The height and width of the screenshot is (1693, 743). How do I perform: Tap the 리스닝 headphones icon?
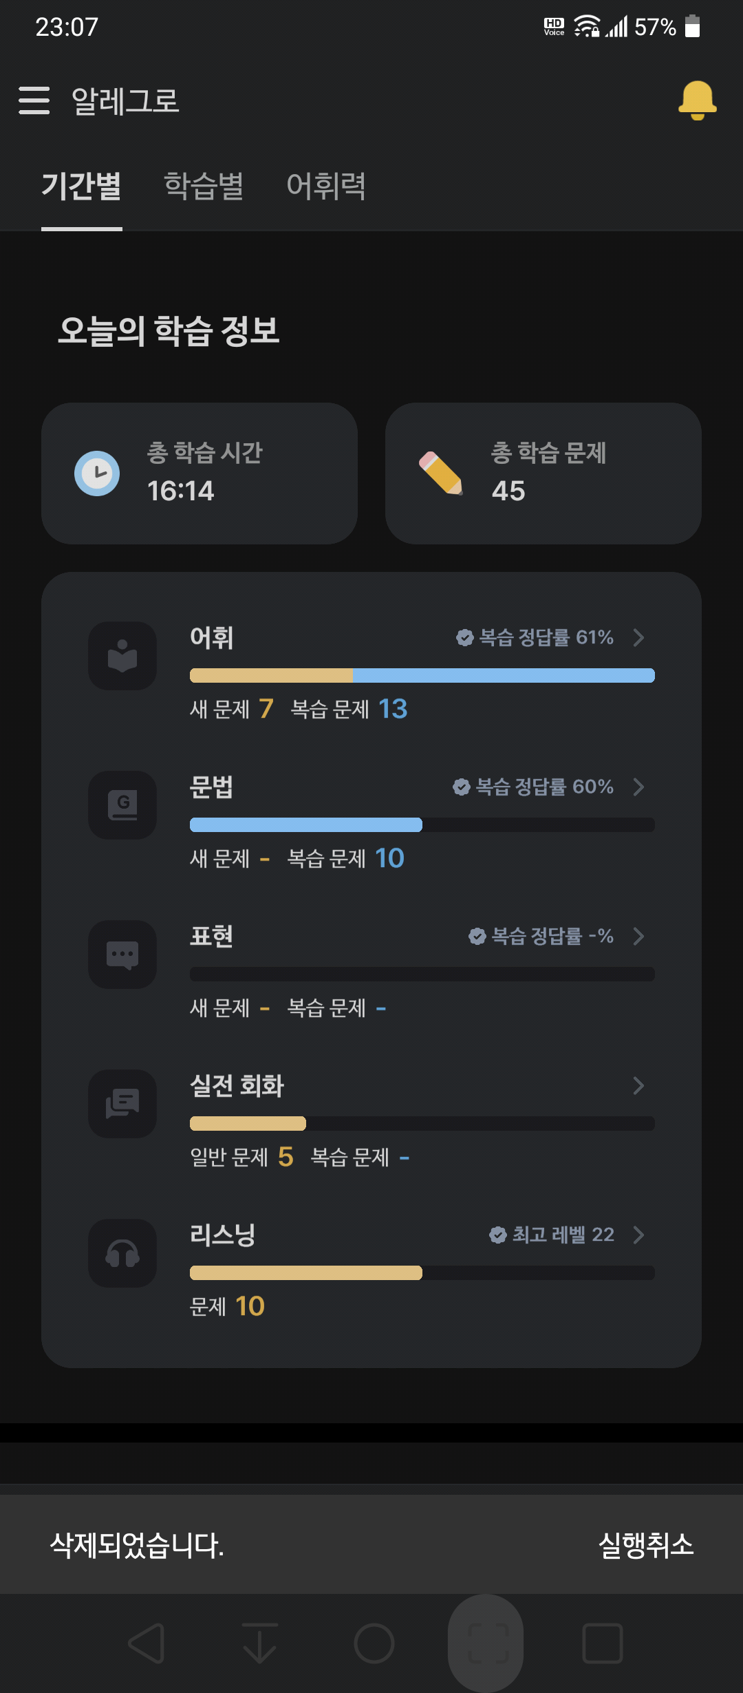point(122,1253)
